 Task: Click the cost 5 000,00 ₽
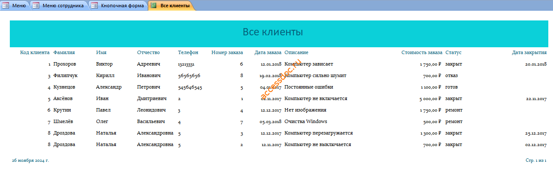(430, 98)
